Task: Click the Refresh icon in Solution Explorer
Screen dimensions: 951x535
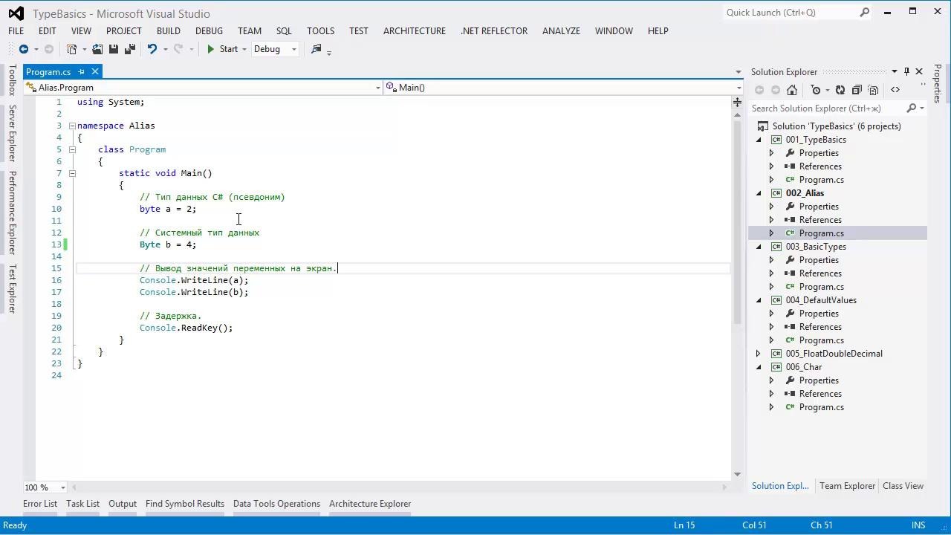Action: [840, 90]
